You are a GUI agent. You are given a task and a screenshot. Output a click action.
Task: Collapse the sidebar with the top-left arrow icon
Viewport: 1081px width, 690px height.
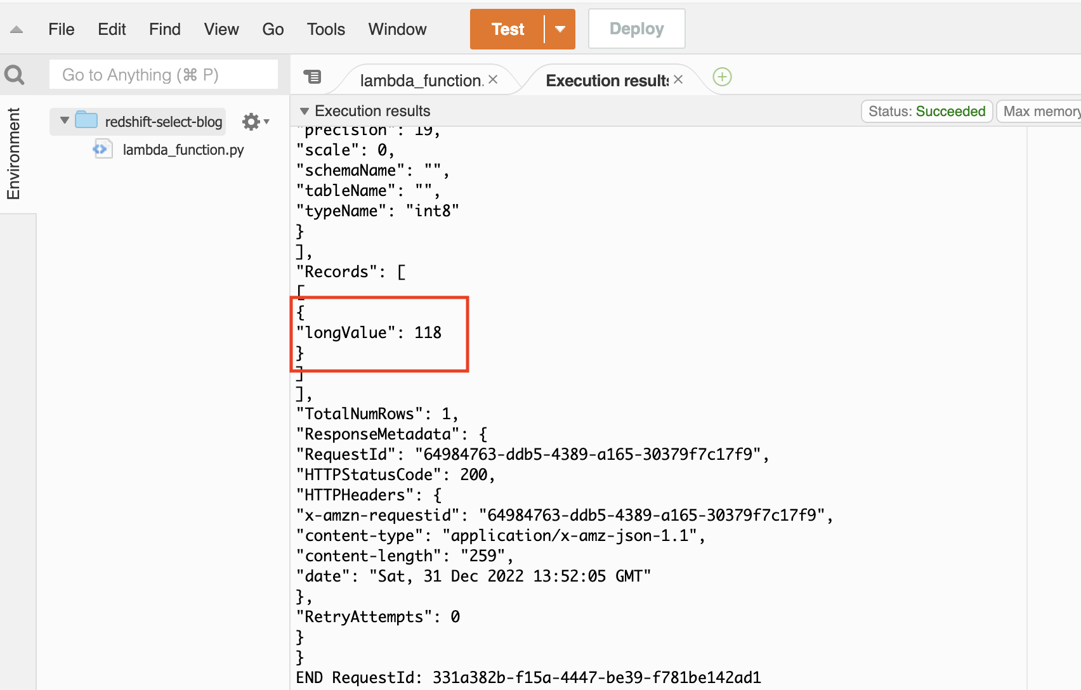click(16, 29)
